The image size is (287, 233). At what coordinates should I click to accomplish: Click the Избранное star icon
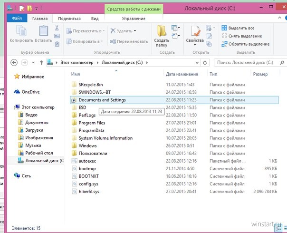[17, 77]
